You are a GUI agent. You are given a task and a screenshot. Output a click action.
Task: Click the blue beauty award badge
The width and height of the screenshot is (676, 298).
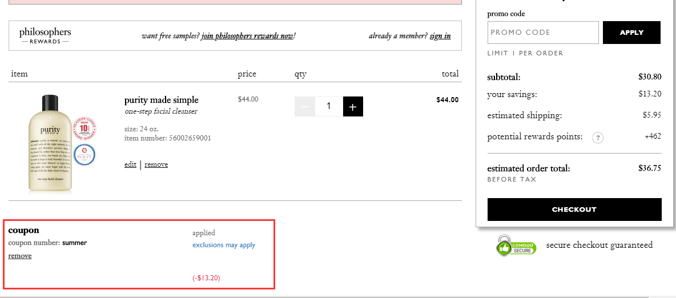pyautogui.click(x=84, y=155)
